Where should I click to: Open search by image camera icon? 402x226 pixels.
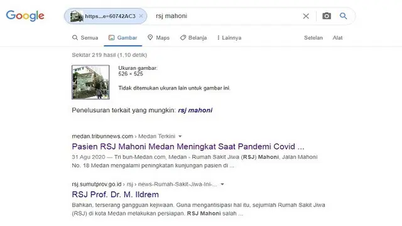(327, 16)
